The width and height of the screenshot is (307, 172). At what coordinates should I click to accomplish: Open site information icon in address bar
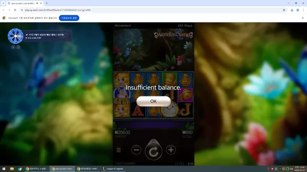[x=22, y=10]
